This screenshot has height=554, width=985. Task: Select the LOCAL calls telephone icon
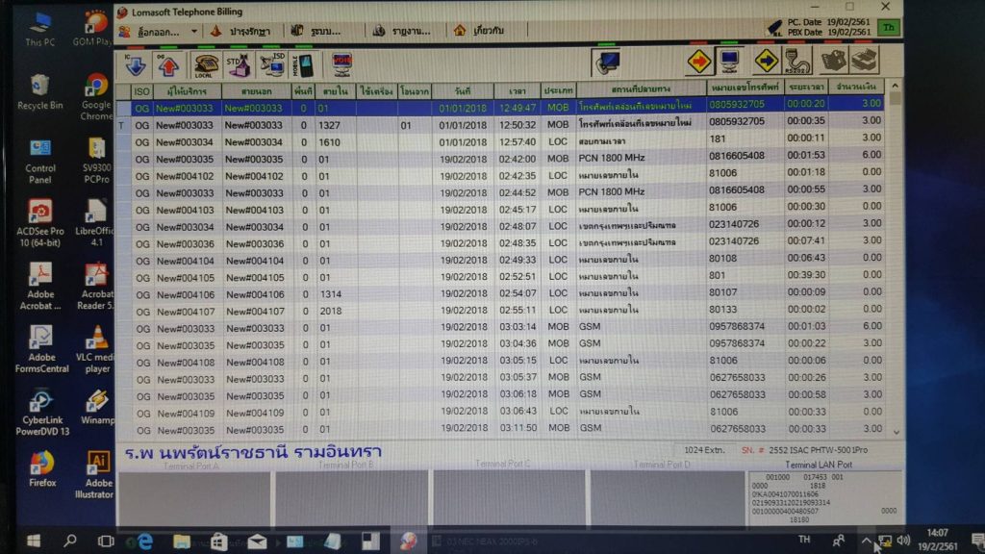pos(204,65)
